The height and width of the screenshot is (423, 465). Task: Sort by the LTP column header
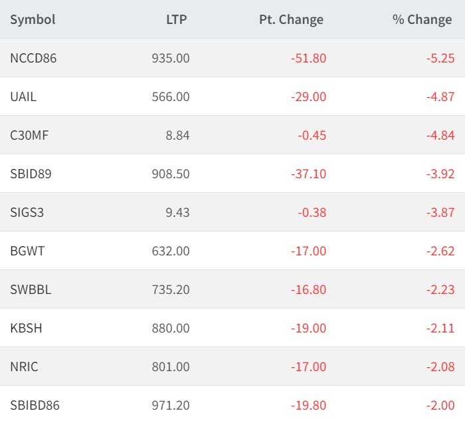pos(176,19)
